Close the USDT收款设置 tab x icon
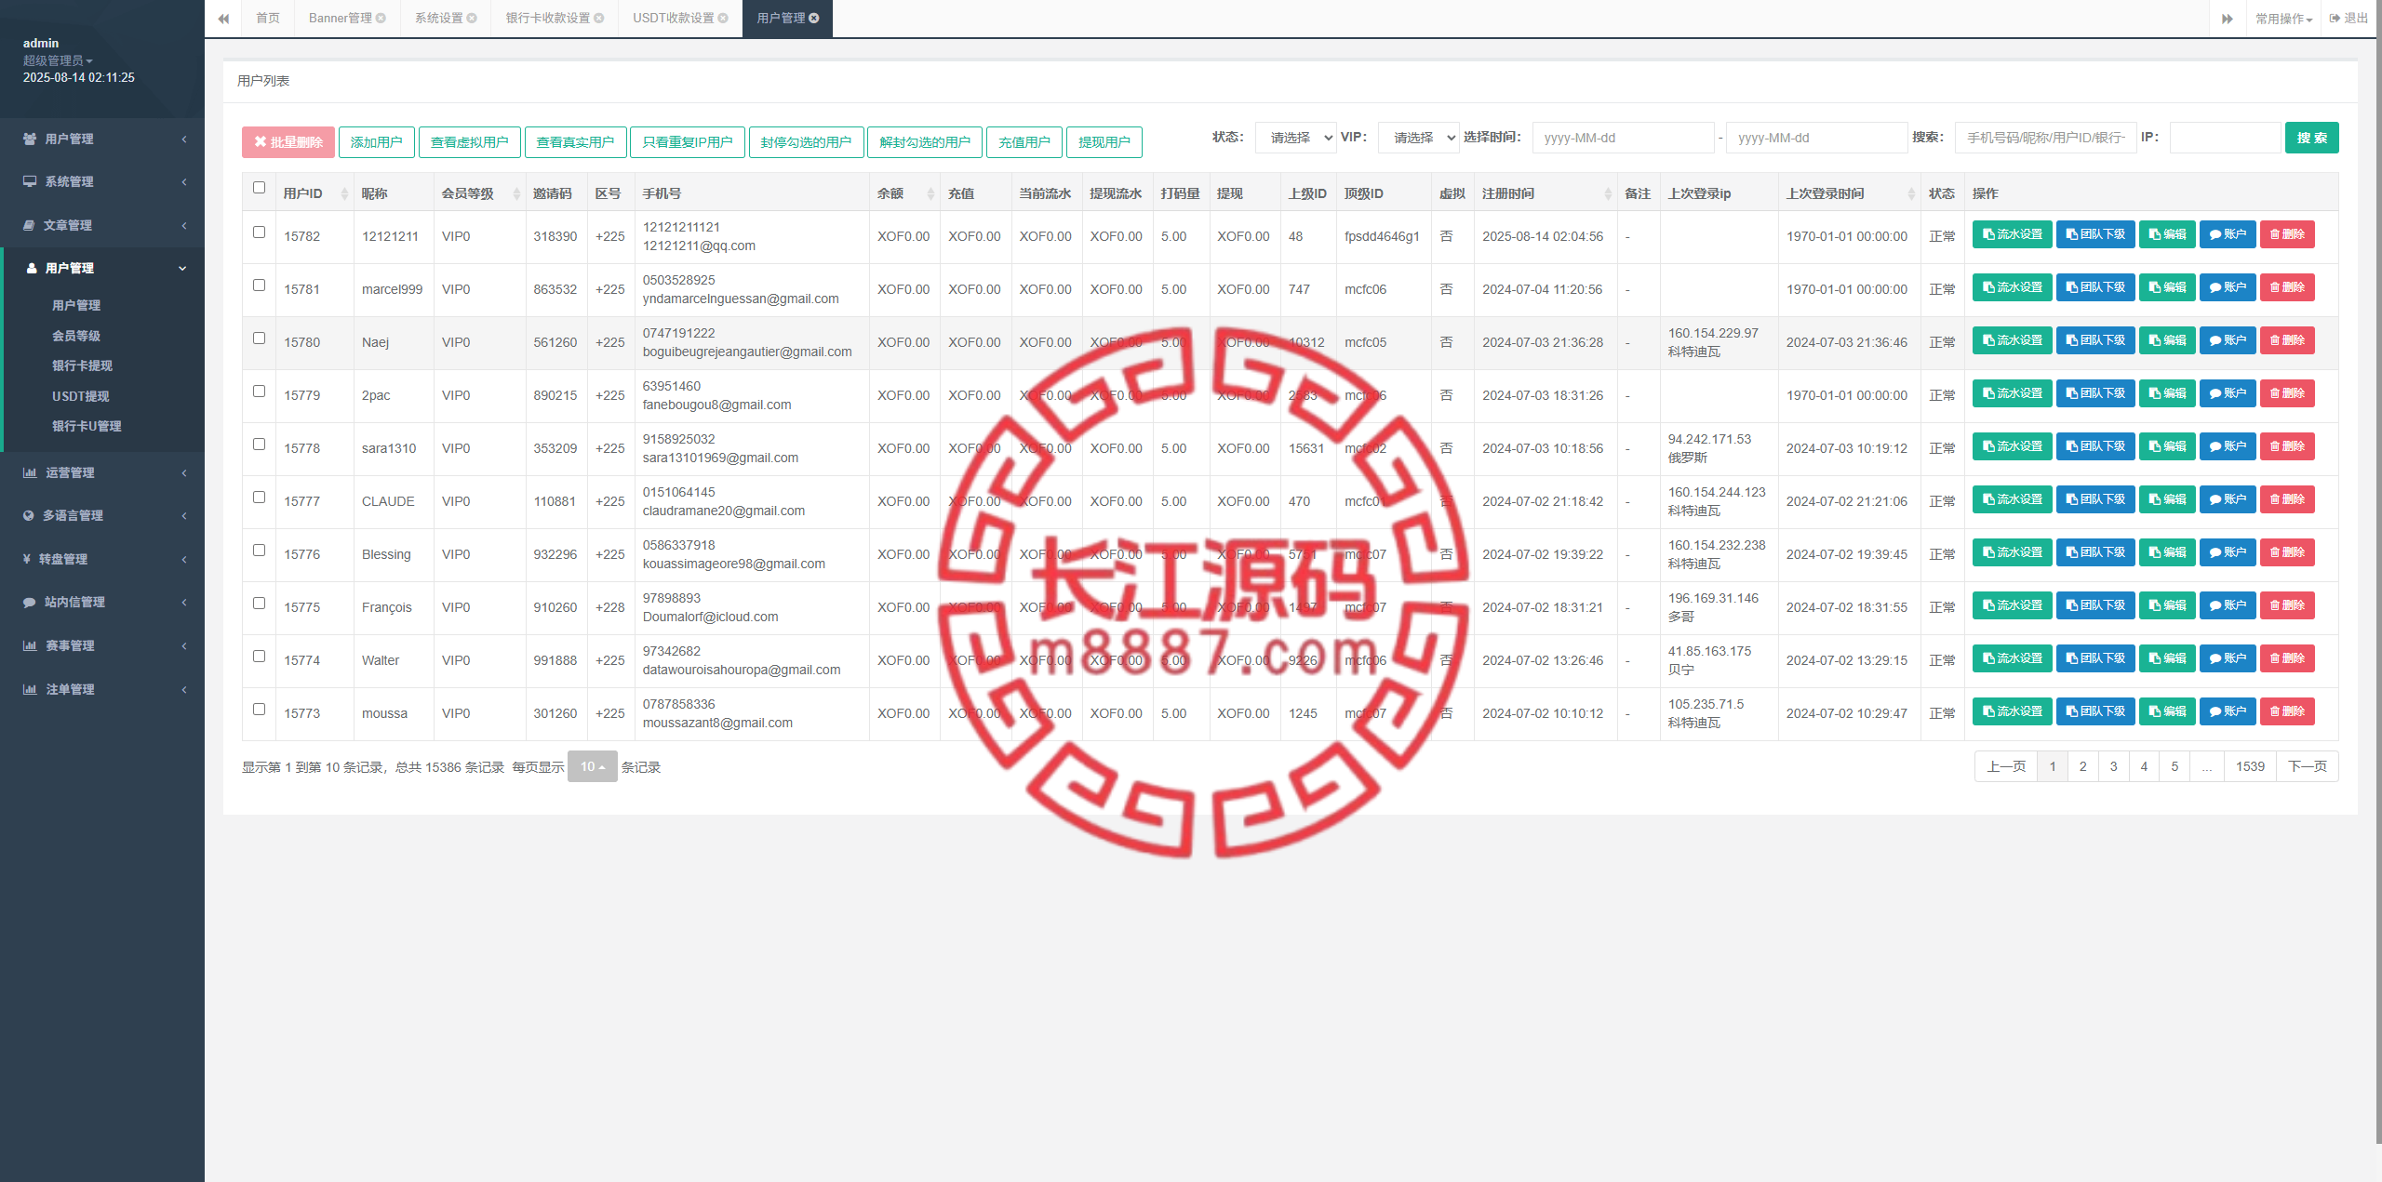The width and height of the screenshot is (2382, 1182). (723, 19)
